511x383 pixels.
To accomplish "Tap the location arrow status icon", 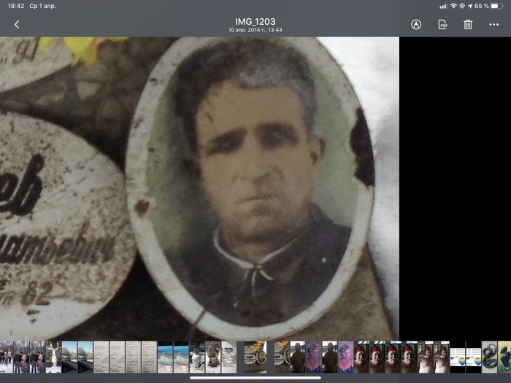I will click(470, 6).
